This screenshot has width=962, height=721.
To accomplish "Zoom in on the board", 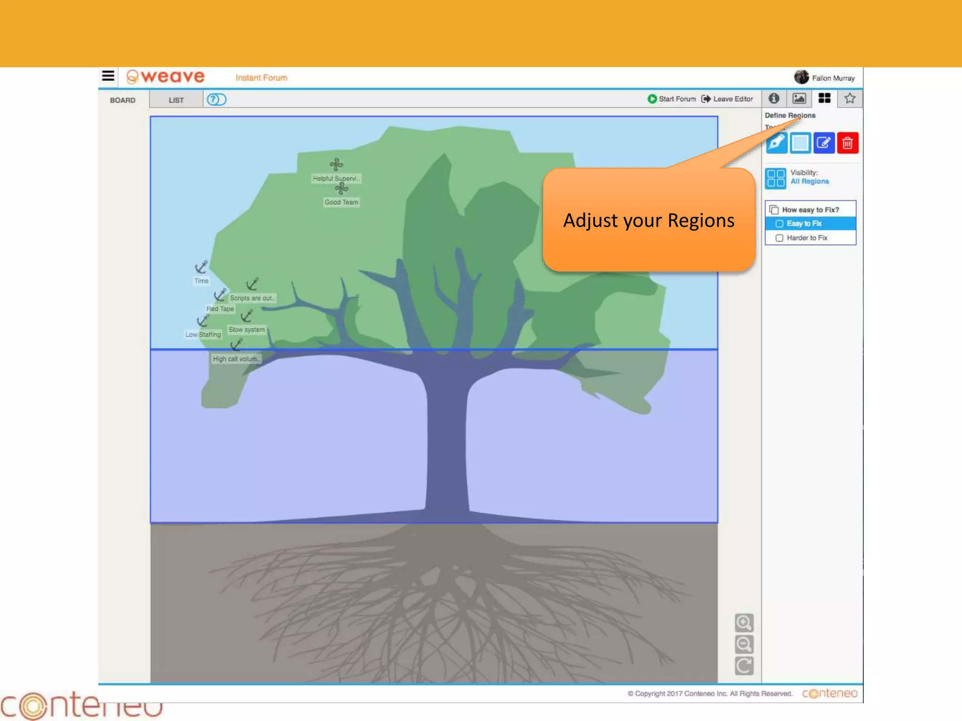I will coord(744,623).
